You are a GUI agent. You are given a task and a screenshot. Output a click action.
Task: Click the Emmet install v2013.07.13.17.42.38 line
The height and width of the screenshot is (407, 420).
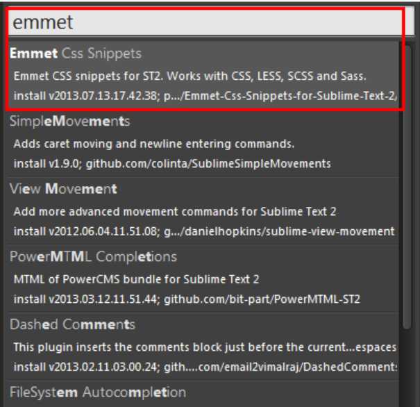pos(205,94)
